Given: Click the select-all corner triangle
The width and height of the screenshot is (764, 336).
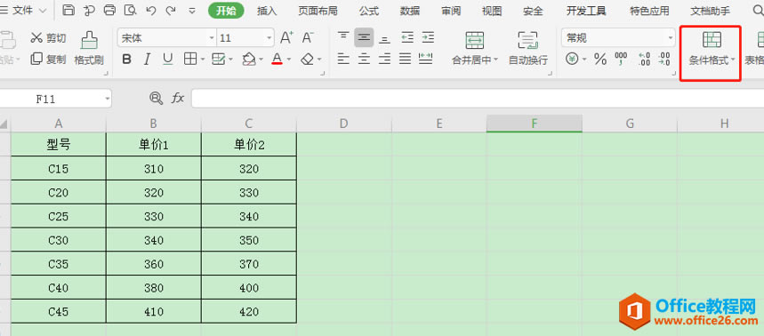Looking at the screenshot, I should tap(4, 124).
